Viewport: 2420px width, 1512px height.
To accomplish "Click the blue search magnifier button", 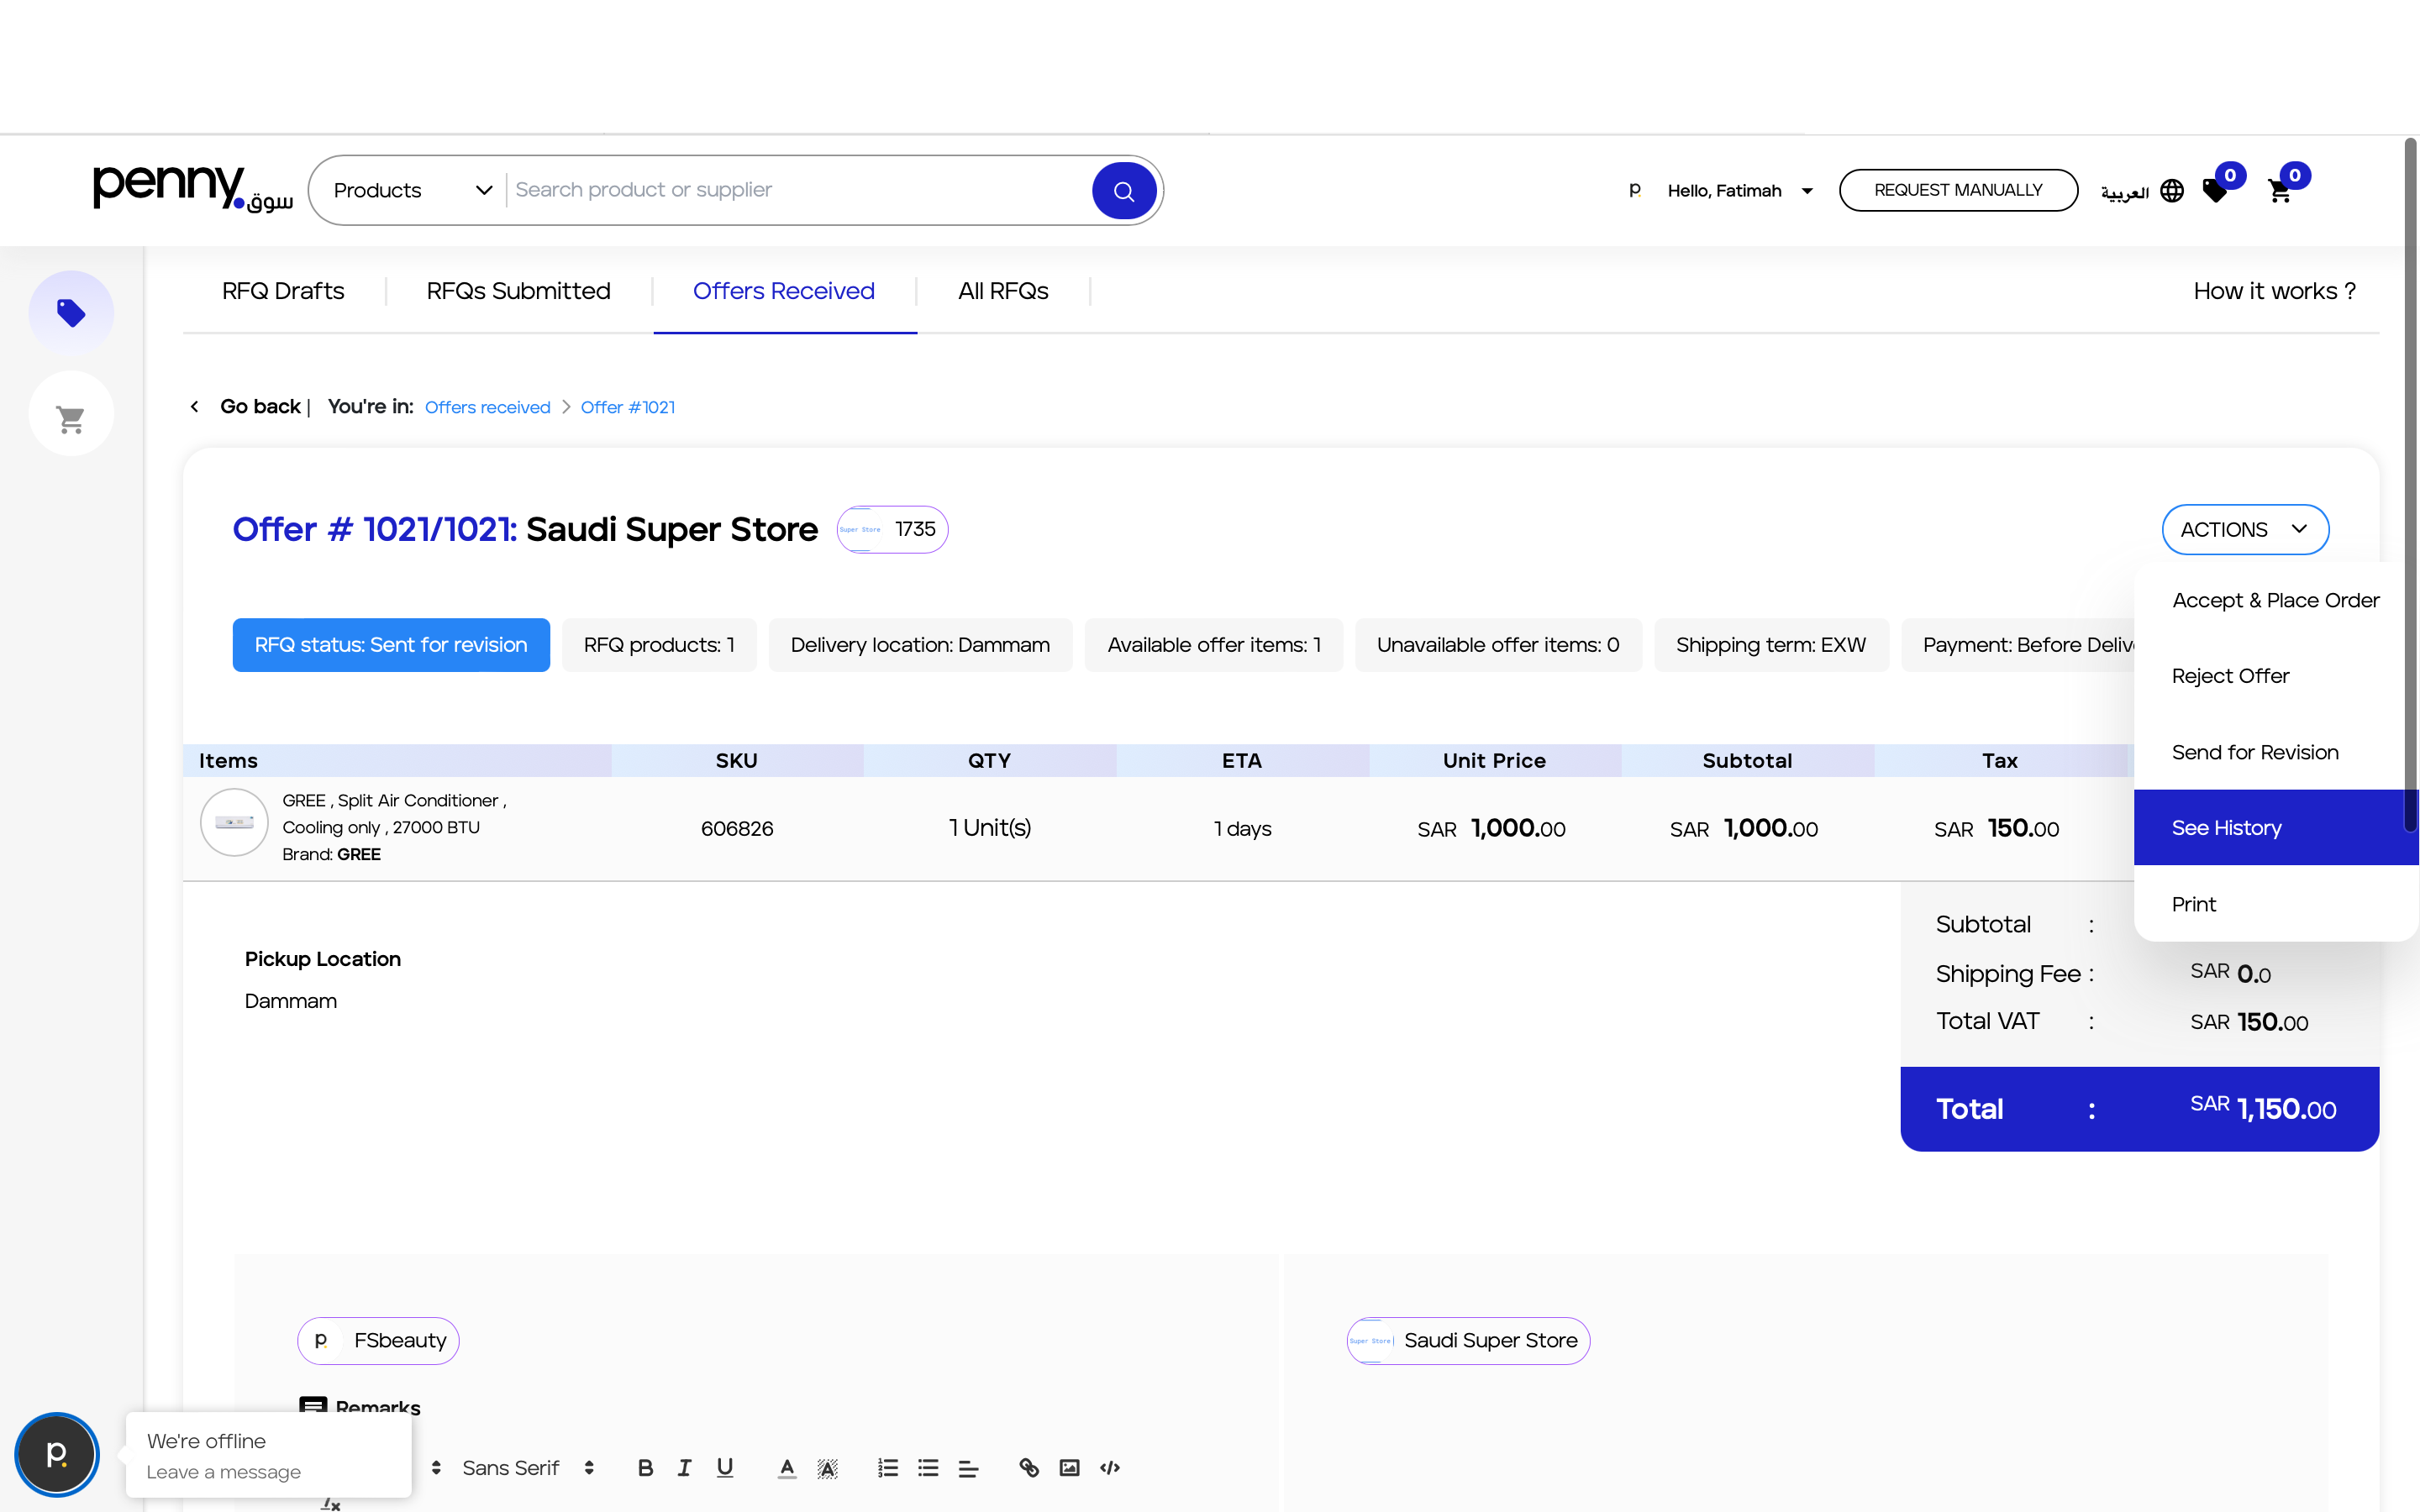I will point(1124,190).
